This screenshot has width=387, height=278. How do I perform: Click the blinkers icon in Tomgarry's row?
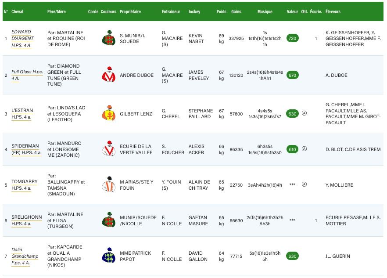coord(304,184)
